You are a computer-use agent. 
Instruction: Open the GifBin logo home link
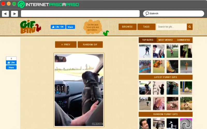pos(31,27)
